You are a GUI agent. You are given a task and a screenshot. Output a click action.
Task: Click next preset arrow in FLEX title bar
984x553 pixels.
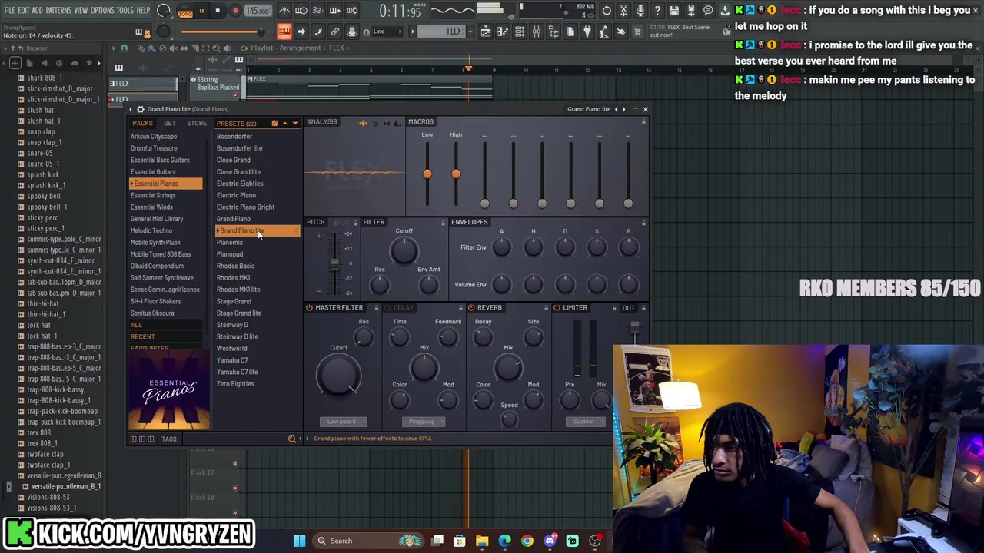coord(623,109)
